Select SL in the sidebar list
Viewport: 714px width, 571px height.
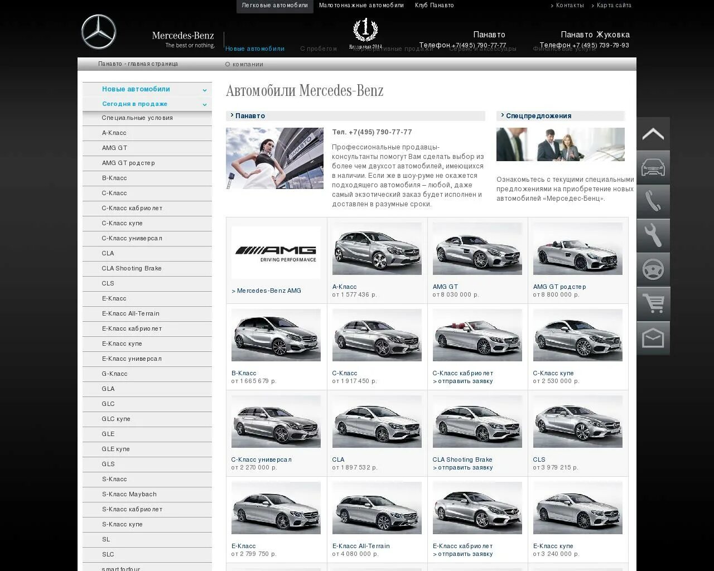point(147,540)
